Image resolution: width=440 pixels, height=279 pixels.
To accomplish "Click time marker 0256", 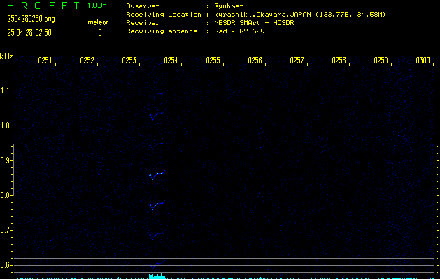I will [x=255, y=61].
